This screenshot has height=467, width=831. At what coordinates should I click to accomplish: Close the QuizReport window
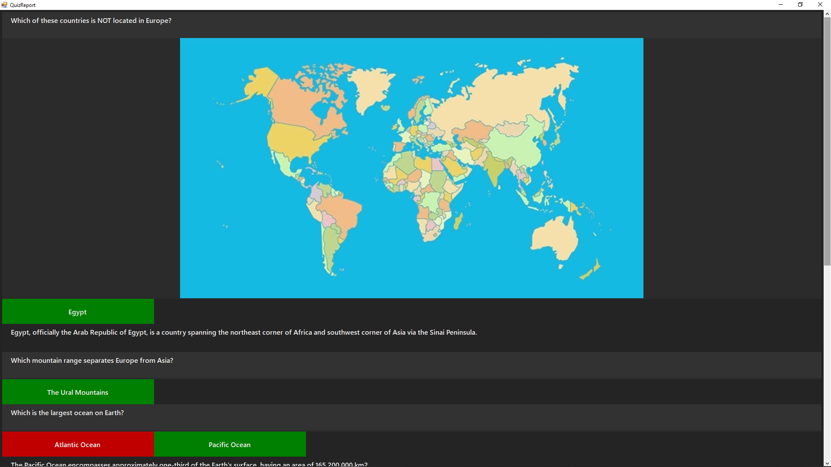[820, 5]
